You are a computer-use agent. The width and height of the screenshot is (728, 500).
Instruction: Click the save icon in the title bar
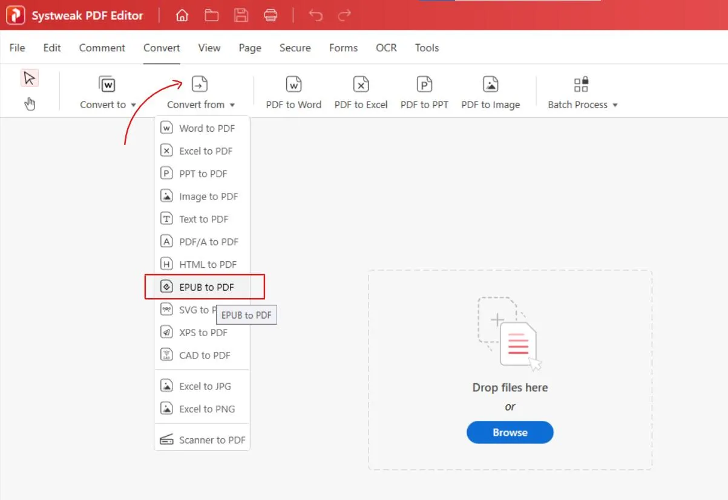pyautogui.click(x=241, y=15)
